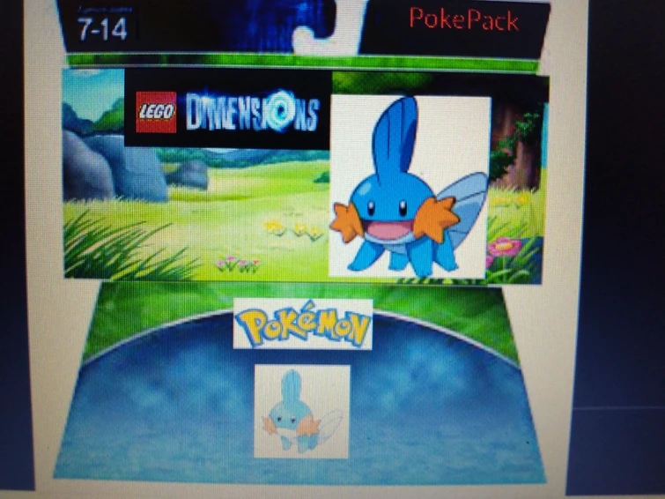Screen dimensions: 665x499
Task: Select the large Mudkip picture
Action: (410, 186)
